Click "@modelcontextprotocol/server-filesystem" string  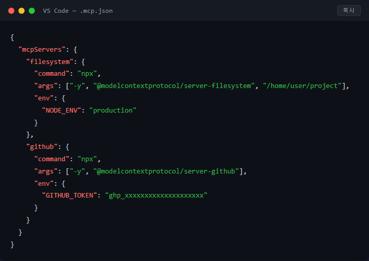tap(174, 86)
